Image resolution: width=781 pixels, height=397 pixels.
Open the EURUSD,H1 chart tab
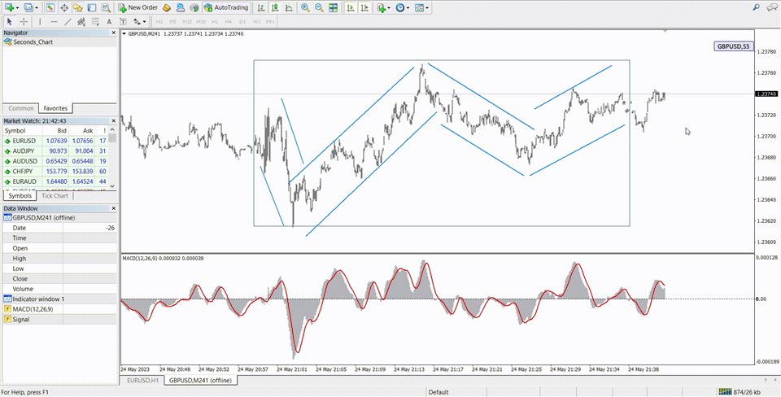[142, 380]
